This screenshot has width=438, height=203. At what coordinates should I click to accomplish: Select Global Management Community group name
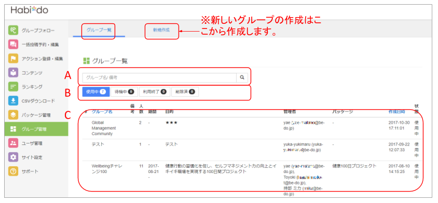coord(104,128)
